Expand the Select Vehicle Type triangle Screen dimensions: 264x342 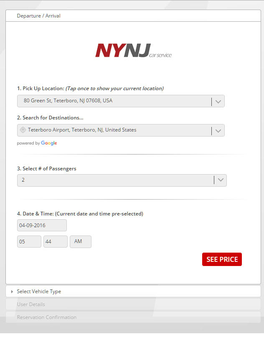tap(12, 291)
